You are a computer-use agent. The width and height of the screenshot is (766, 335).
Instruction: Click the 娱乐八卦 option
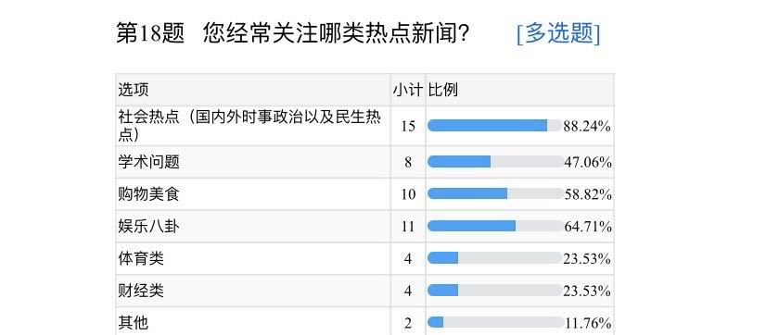pyautogui.click(x=149, y=226)
